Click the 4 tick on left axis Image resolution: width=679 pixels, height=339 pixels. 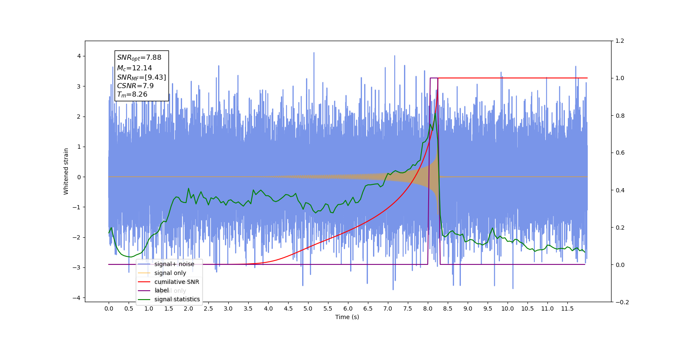[x=79, y=56]
